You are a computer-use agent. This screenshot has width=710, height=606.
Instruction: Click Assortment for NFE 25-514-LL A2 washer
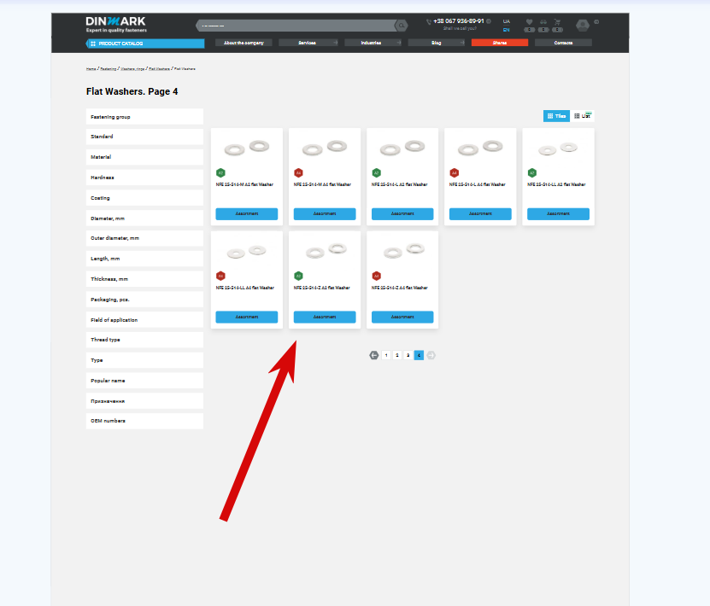(558, 214)
